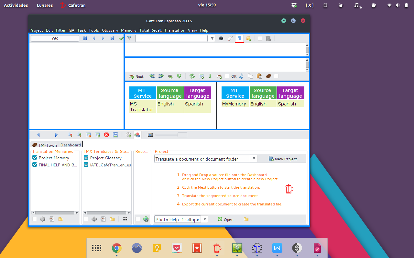Screen dimensions: 414x258
Task: Toggle the pilcrow non-printing characters icon
Action: pos(239,38)
